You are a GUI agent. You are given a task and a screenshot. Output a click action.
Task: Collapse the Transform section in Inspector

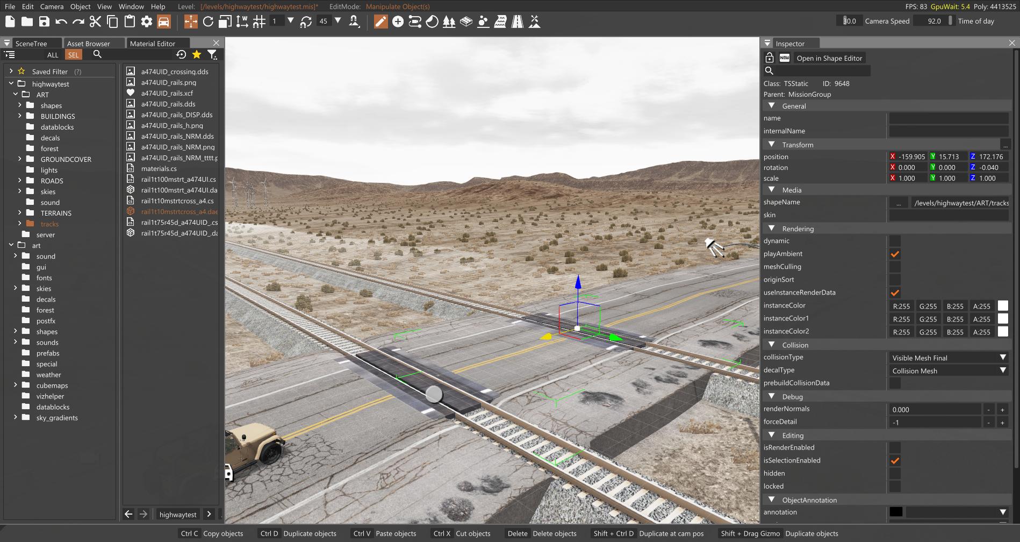[772, 145]
